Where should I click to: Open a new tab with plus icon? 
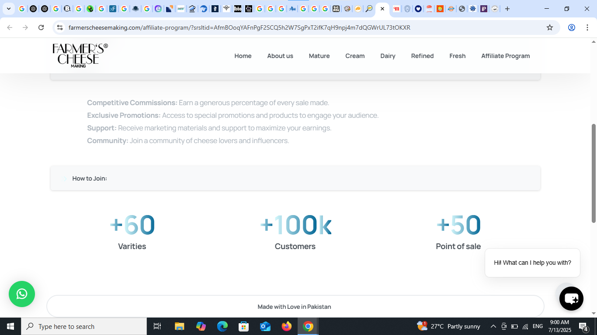tap(507, 9)
